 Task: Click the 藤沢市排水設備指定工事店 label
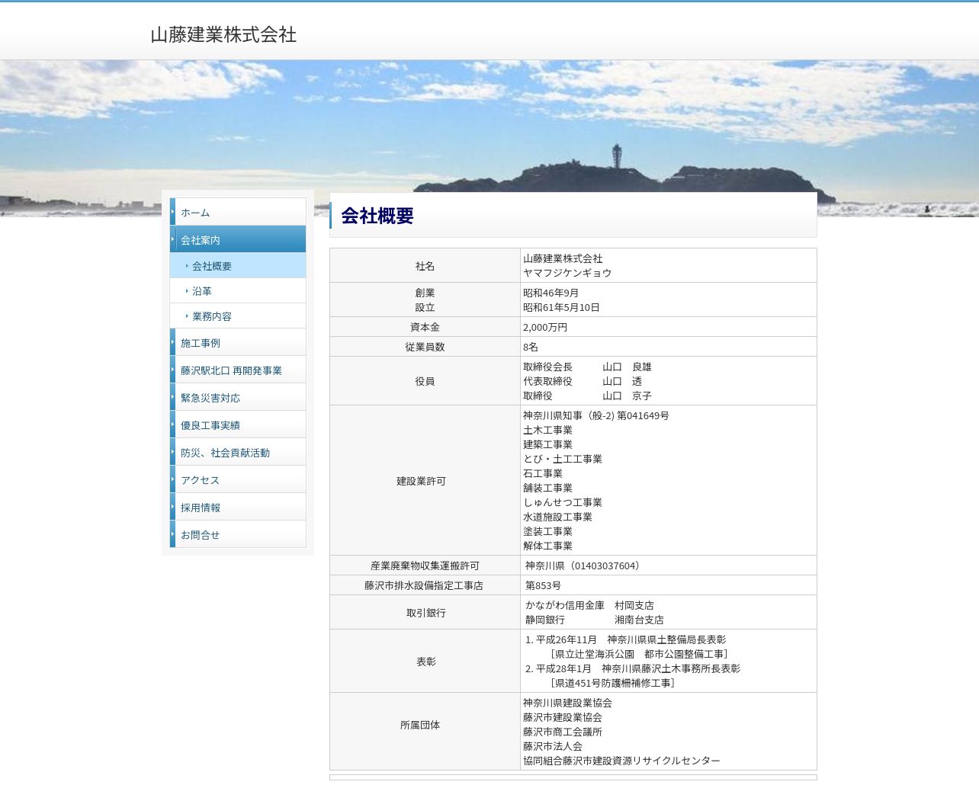(424, 585)
